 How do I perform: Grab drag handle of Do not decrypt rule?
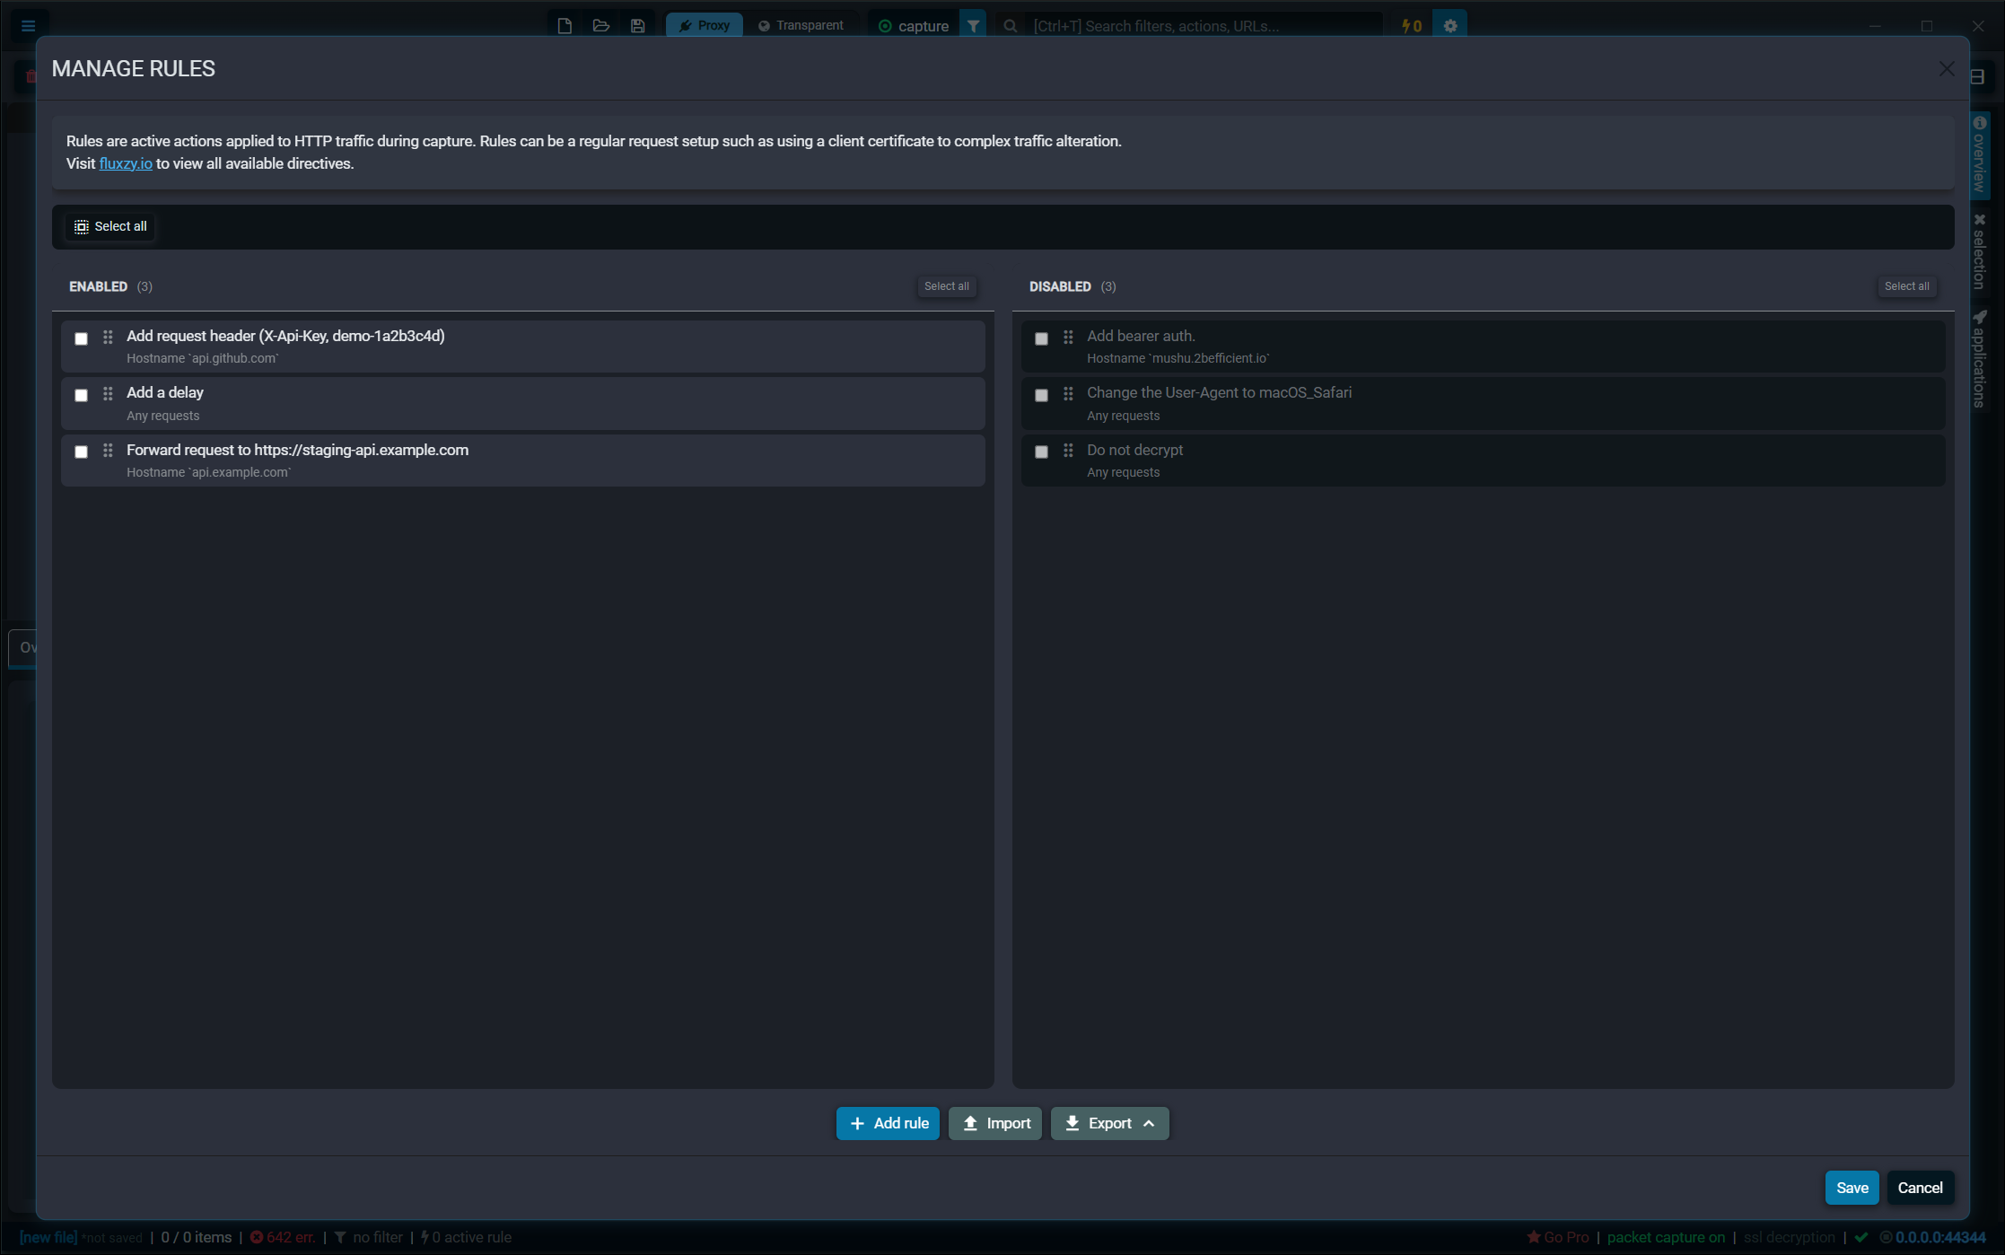1068,451
